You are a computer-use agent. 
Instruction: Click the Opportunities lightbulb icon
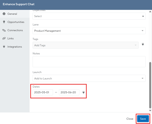(4, 22)
